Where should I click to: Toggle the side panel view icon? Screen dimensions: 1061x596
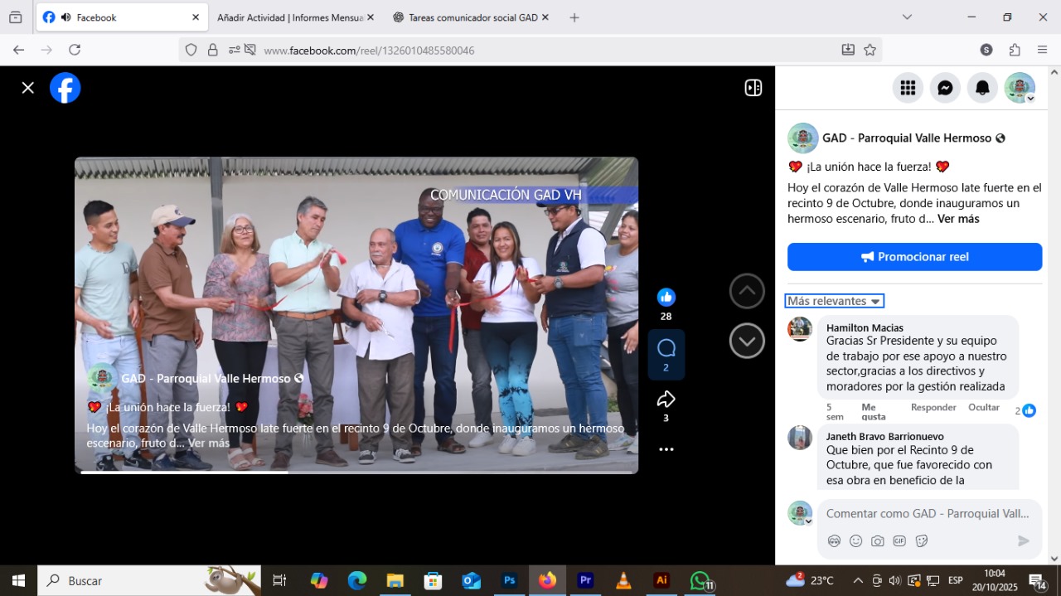[x=753, y=88]
